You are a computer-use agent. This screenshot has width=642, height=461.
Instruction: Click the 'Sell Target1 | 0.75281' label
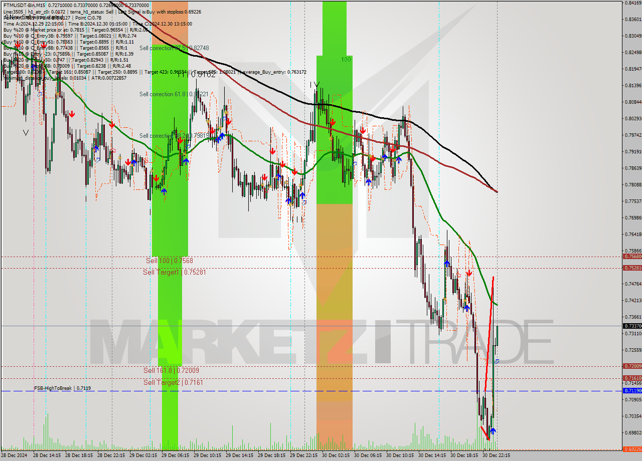click(175, 272)
